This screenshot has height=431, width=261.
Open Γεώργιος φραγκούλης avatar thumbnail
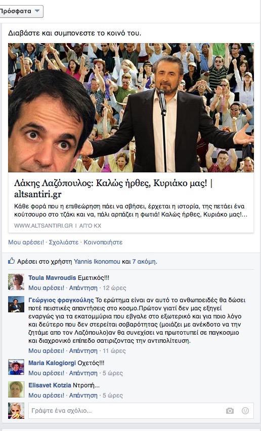click(x=16, y=304)
